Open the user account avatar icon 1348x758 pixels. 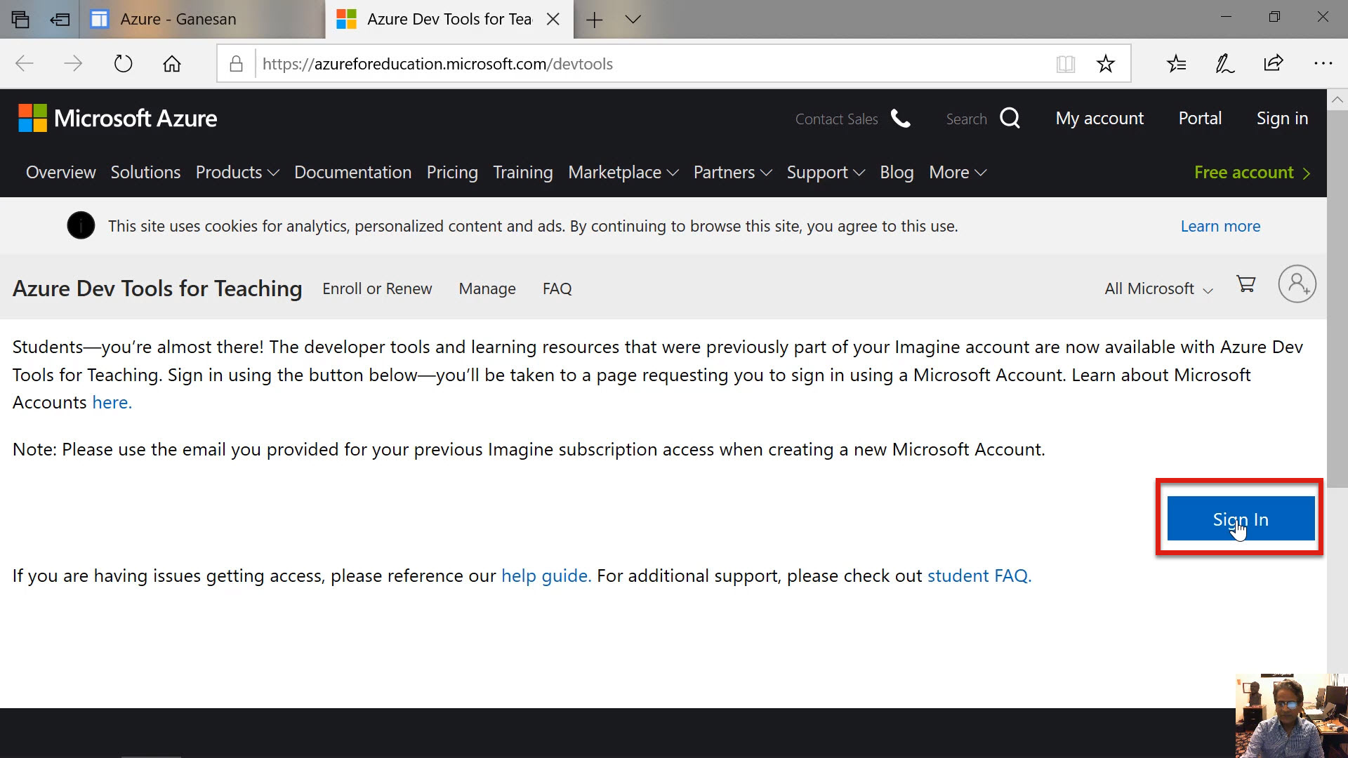tap(1297, 284)
